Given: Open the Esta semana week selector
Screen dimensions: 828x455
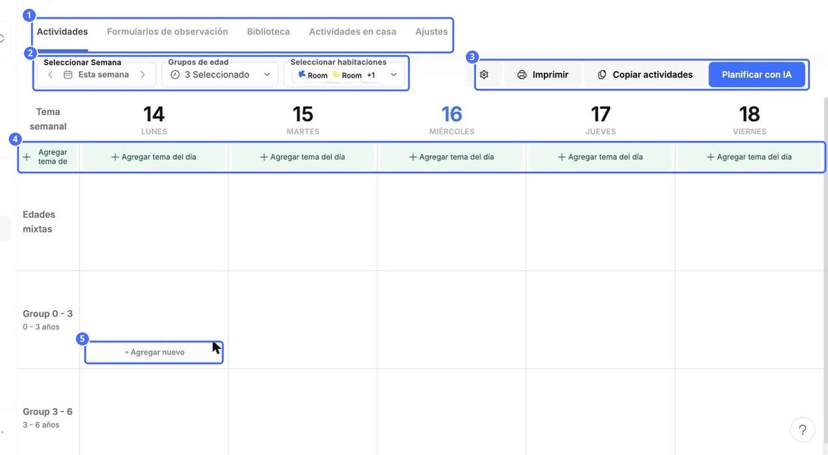Looking at the screenshot, I should click(97, 74).
